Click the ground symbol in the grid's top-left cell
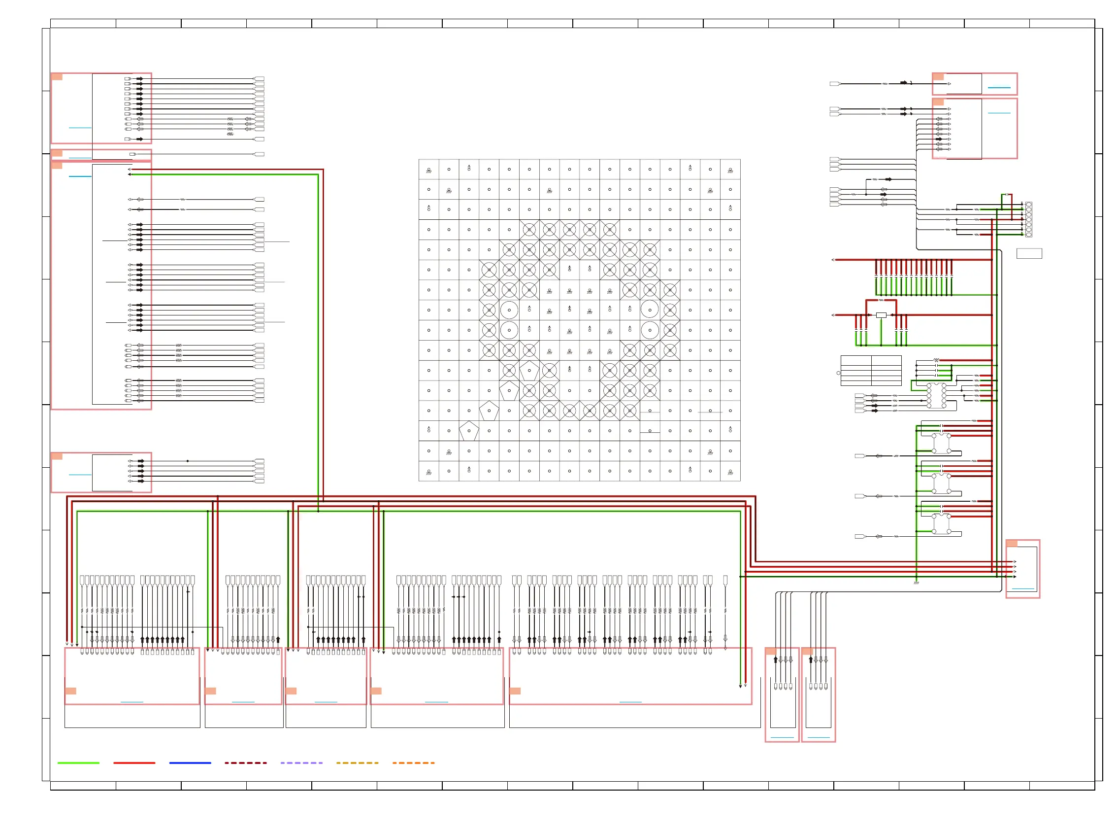The height and width of the screenshot is (830, 1117). tap(428, 171)
